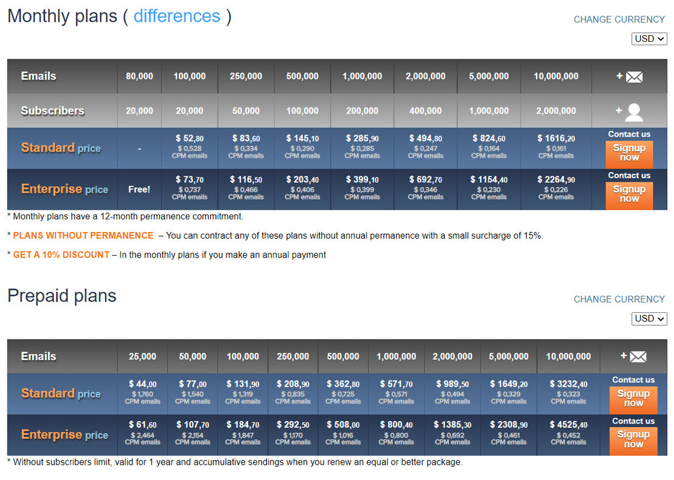Click the person icon in Subscribers row
Image resolution: width=674 pixels, height=480 pixels.
click(x=634, y=112)
